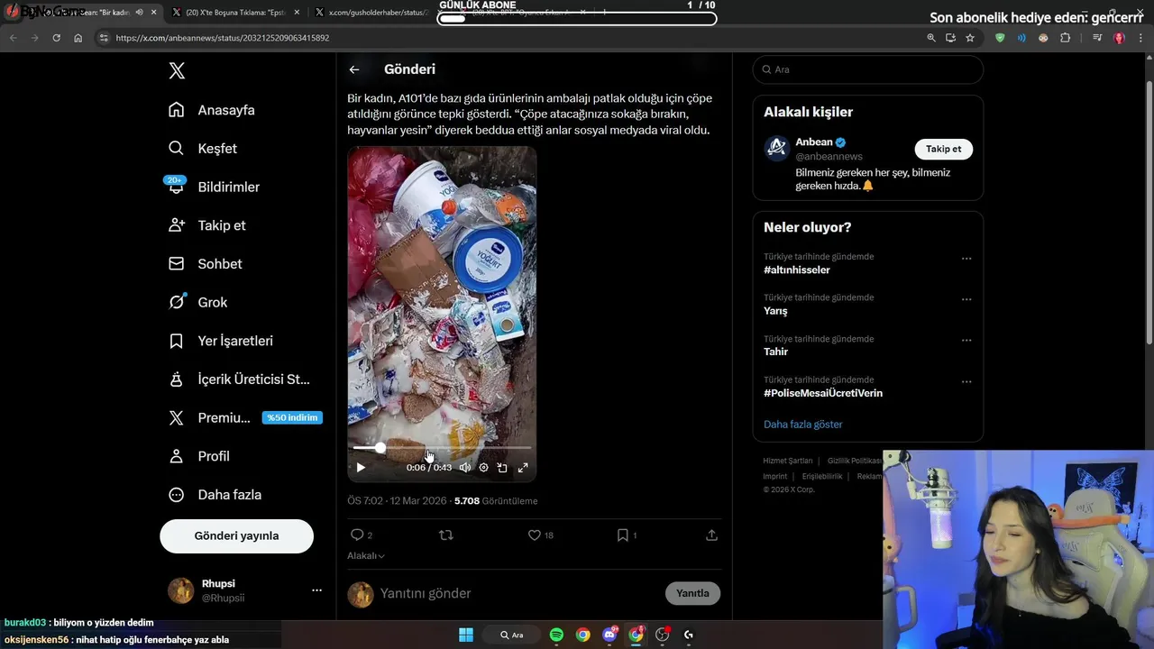Open account menu dots next to Rhupsi
Screen dimensions: 1154x649
click(316, 590)
